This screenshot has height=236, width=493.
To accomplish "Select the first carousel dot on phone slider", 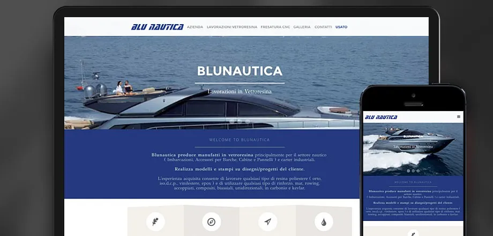I will [408, 171].
